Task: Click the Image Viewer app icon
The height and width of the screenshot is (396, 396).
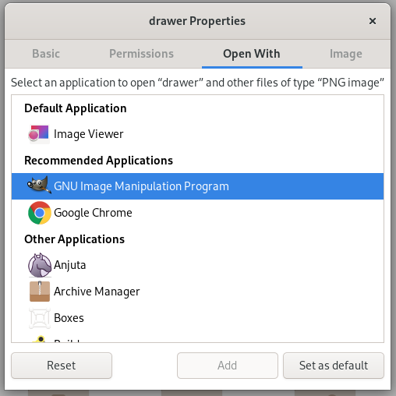Action: click(x=39, y=134)
